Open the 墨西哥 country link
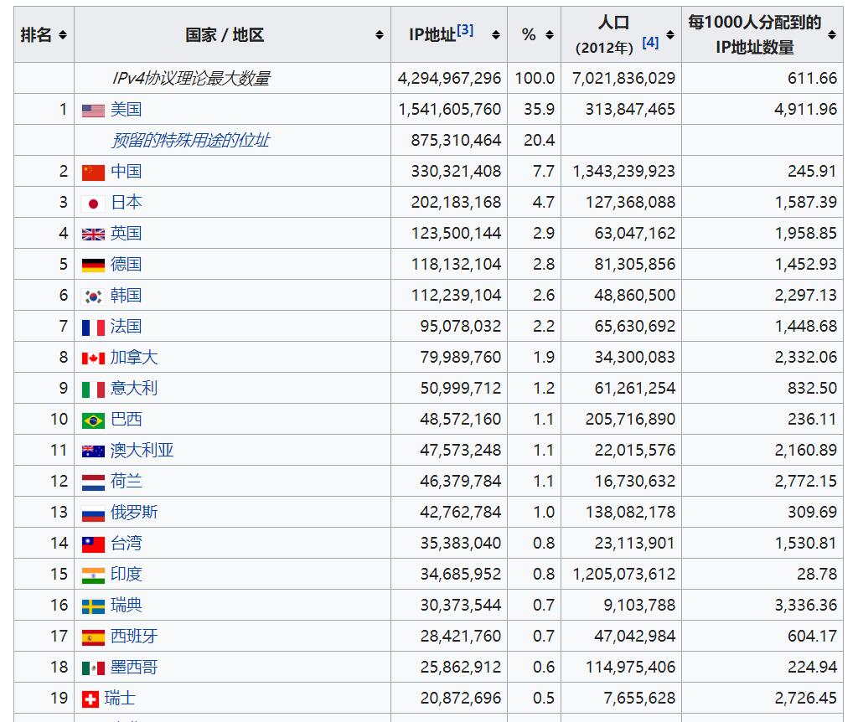The height and width of the screenshot is (722, 858). pos(134,668)
